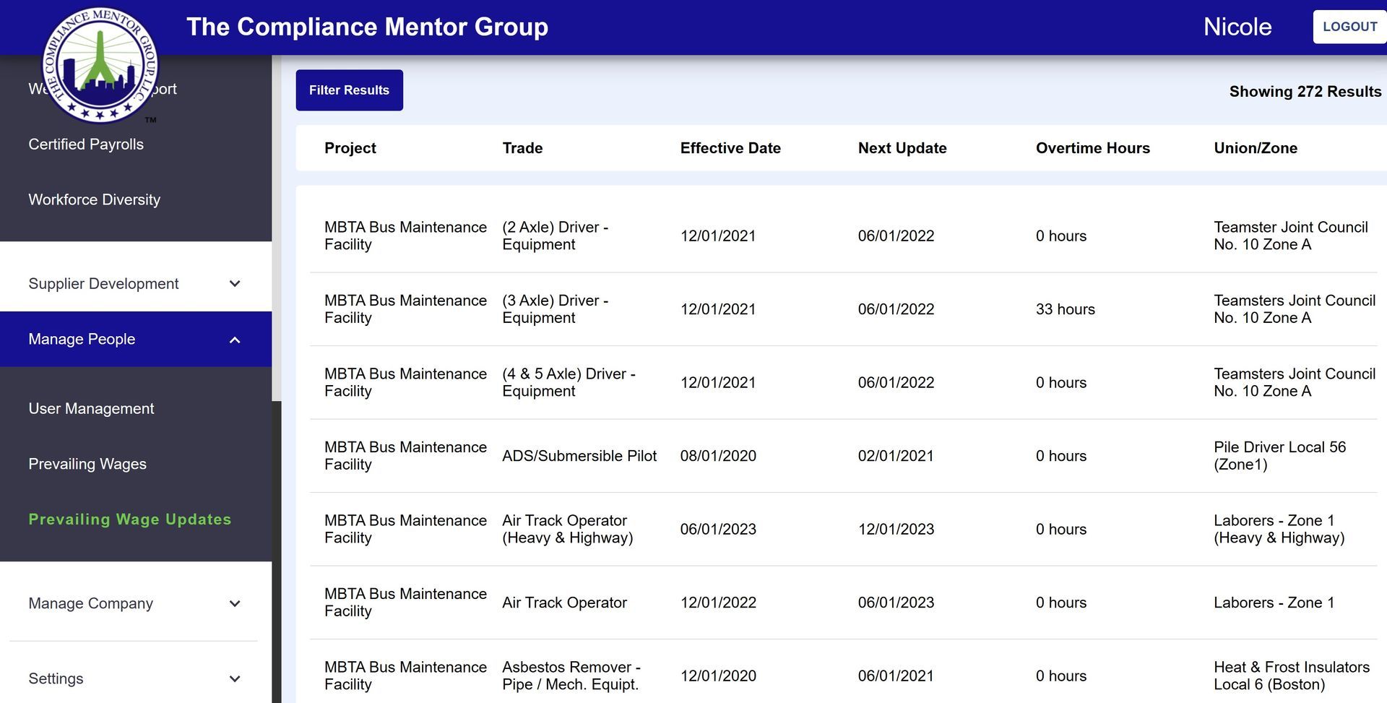Open the Asbestos Remover trade row

click(x=570, y=676)
